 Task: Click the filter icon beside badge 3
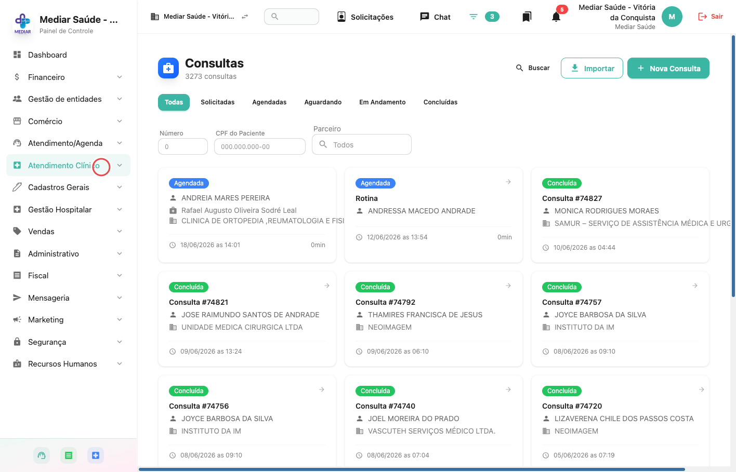pos(474,17)
